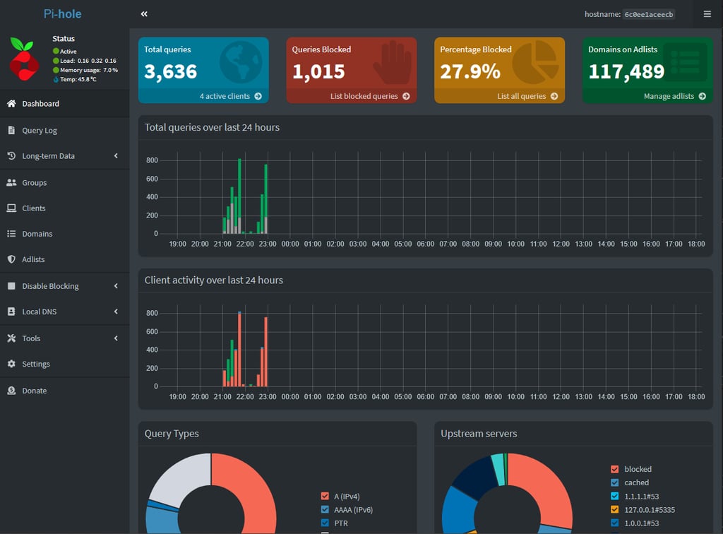Click the Pi-hole raspberry logo
This screenshot has height=534, width=723.
[23, 59]
